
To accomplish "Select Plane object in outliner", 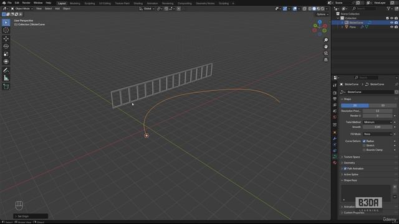I will [x=352, y=27].
